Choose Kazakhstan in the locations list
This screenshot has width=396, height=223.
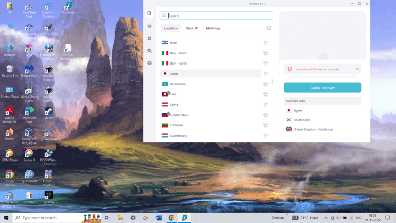tap(210, 84)
